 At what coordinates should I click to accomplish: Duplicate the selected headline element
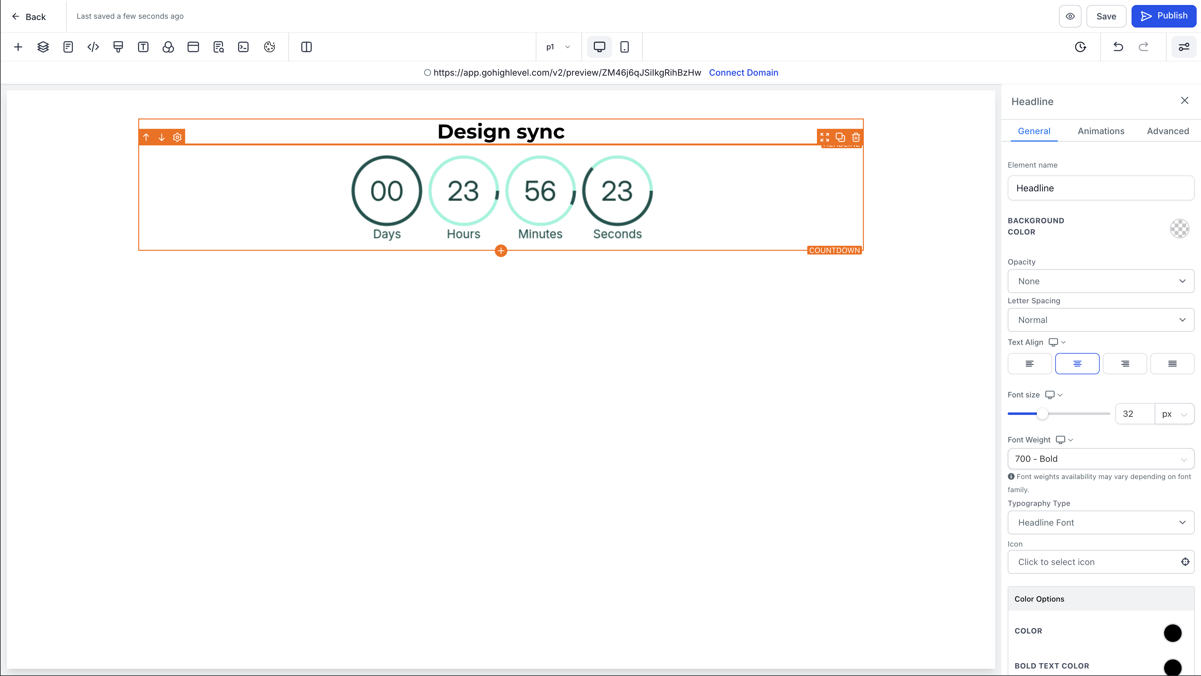click(x=840, y=137)
